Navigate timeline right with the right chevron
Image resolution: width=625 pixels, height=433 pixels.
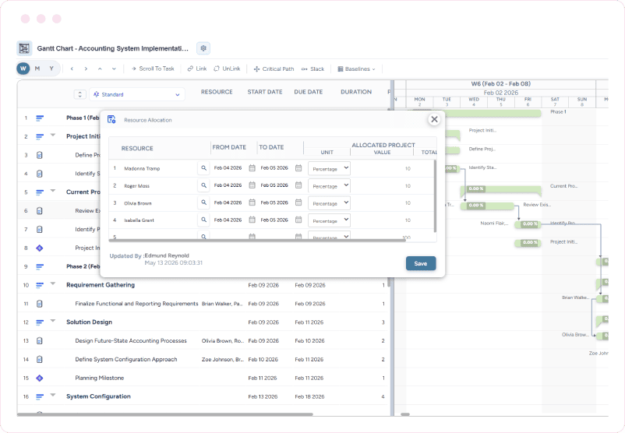click(x=86, y=69)
